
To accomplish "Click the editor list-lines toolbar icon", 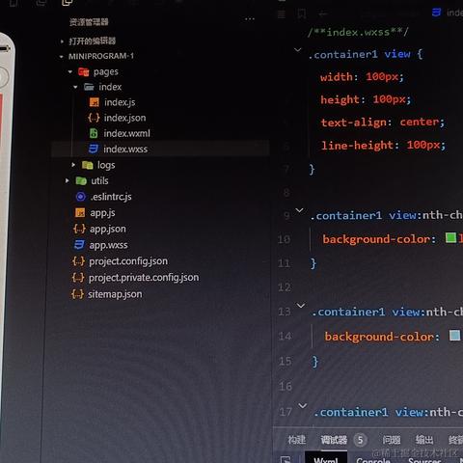I will [x=282, y=14].
